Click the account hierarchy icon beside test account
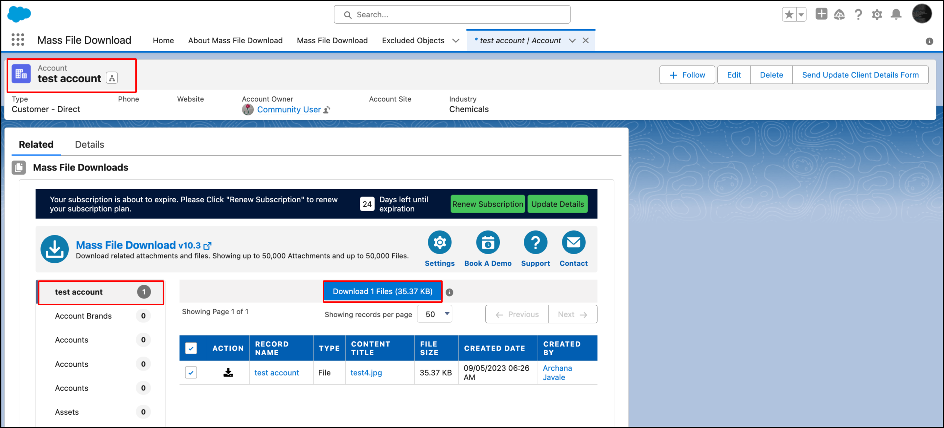This screenshot has height=428, width=944. (x=112, y=78)
